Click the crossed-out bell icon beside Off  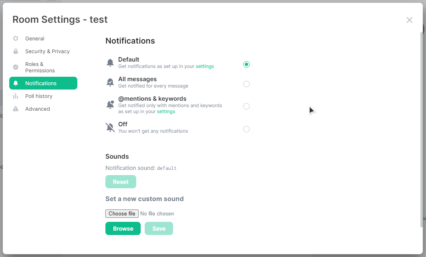[x=110, y=127]
